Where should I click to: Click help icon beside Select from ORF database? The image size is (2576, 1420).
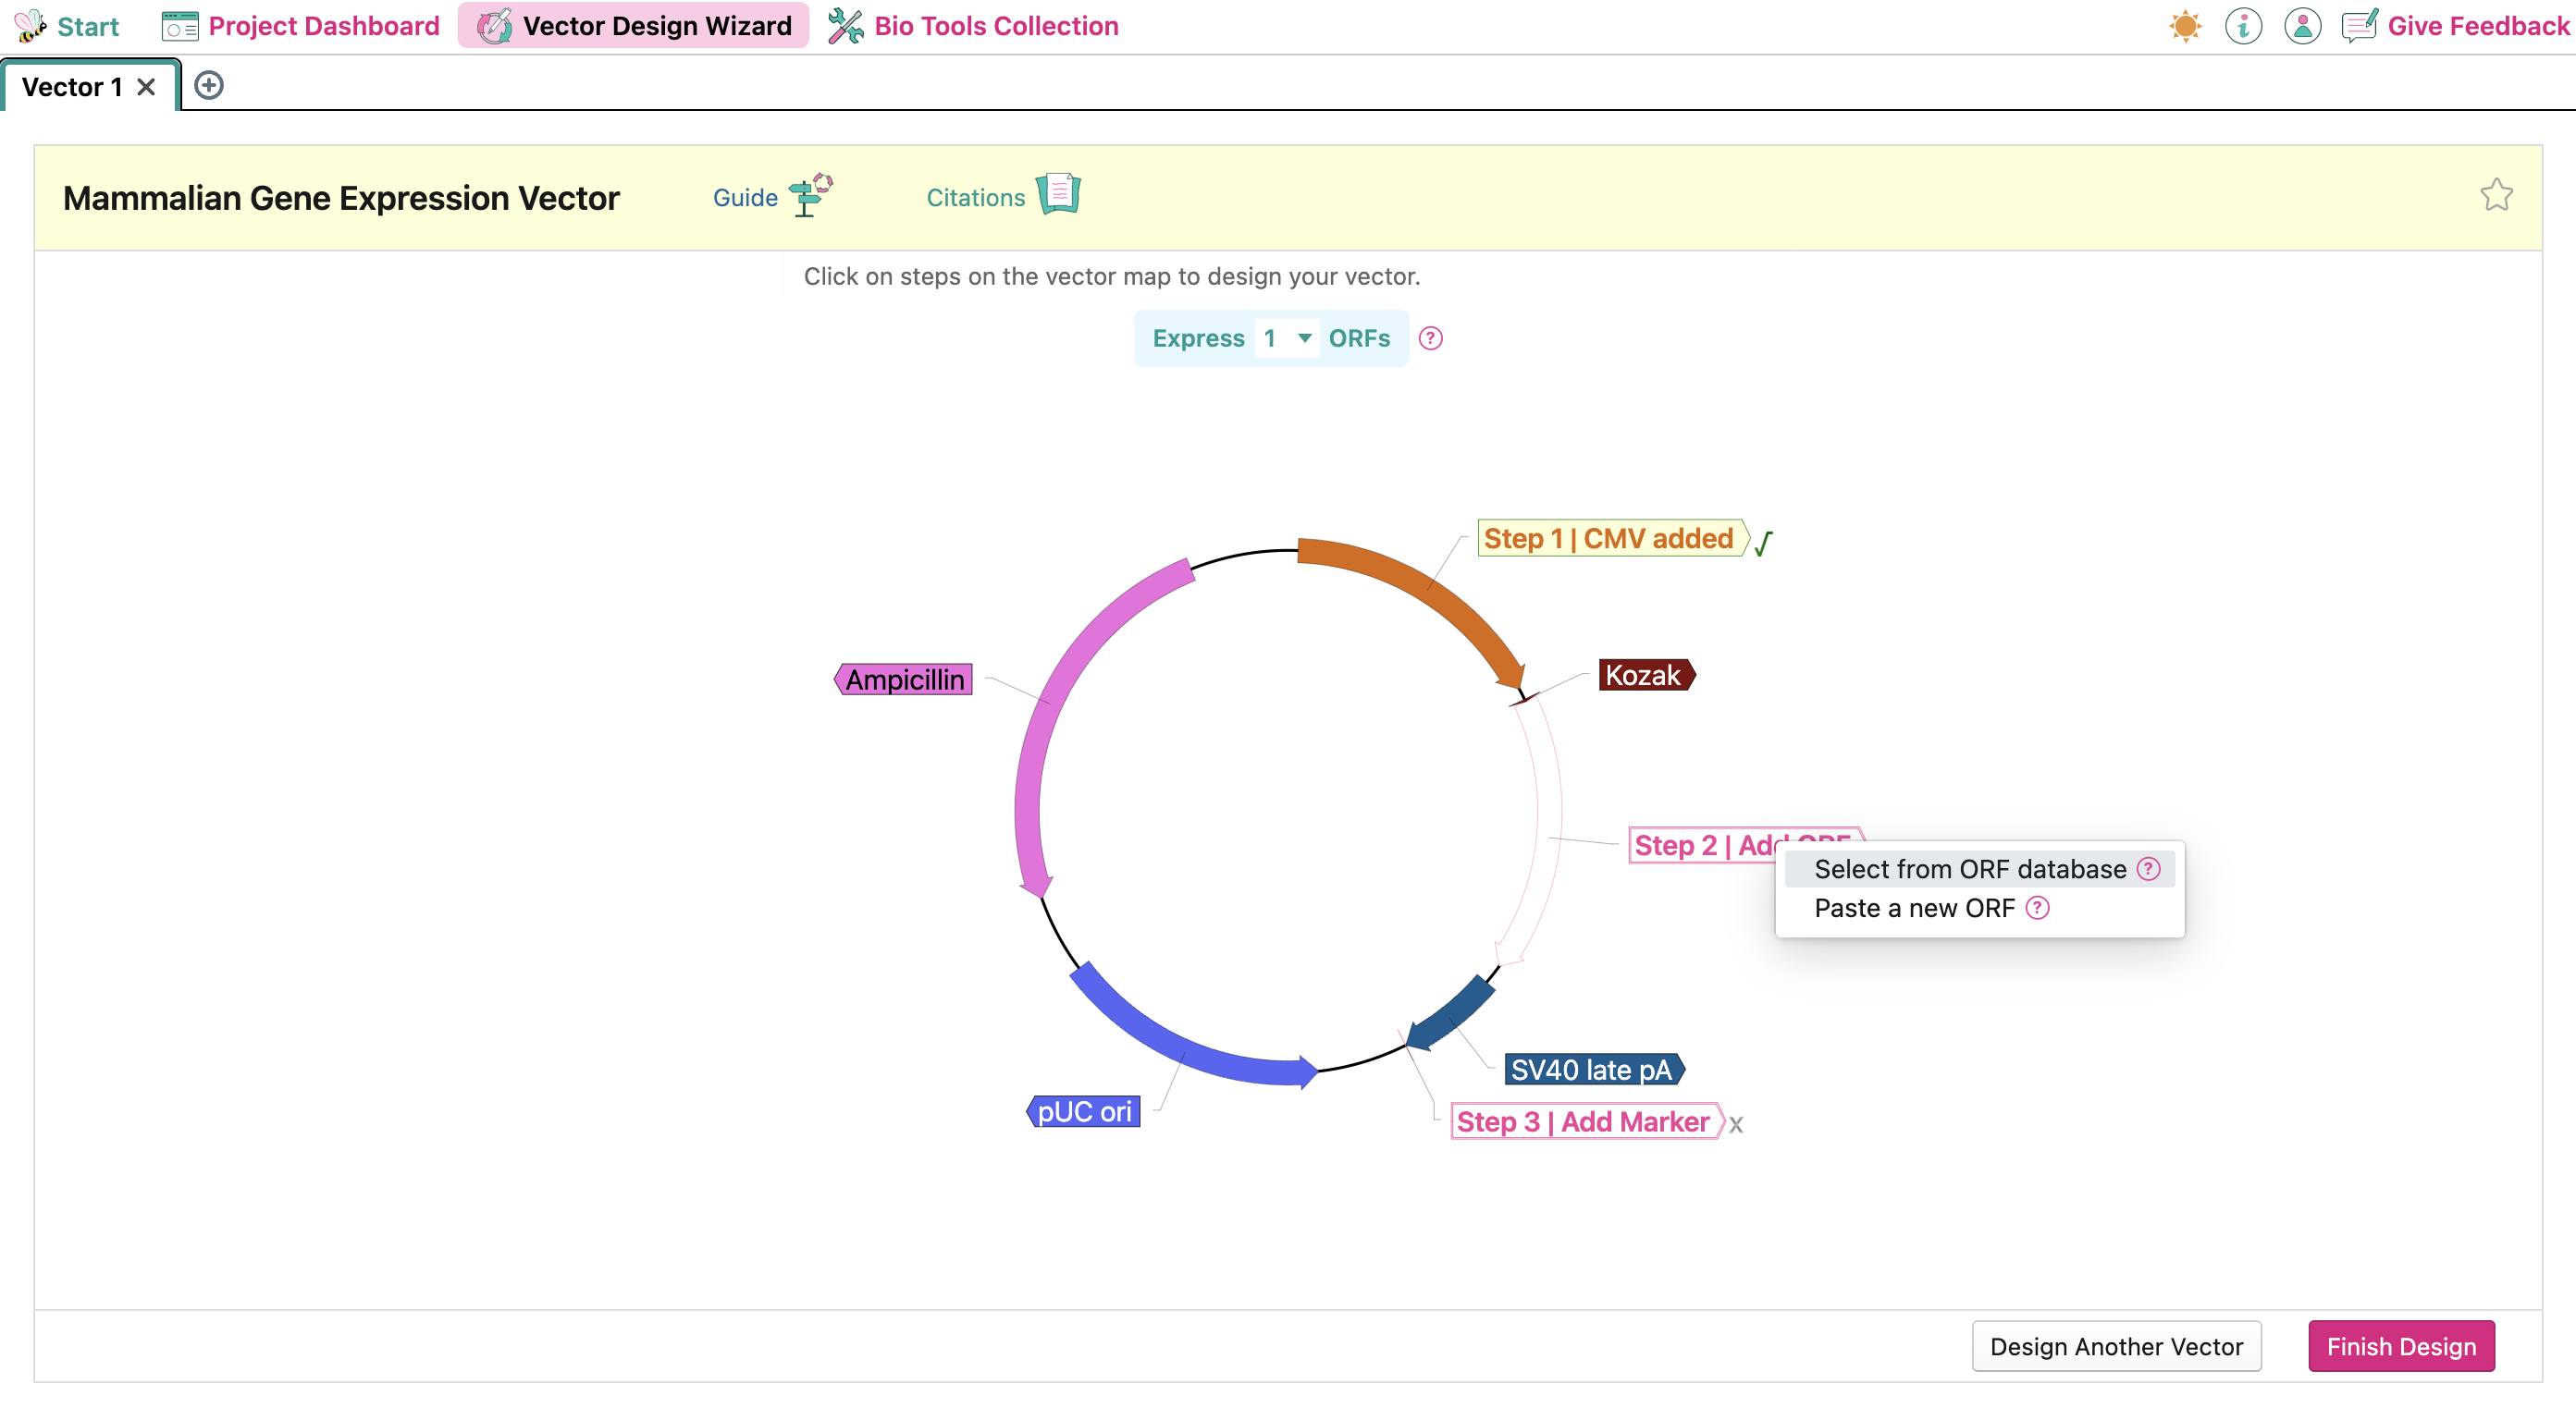[2149, 869]
